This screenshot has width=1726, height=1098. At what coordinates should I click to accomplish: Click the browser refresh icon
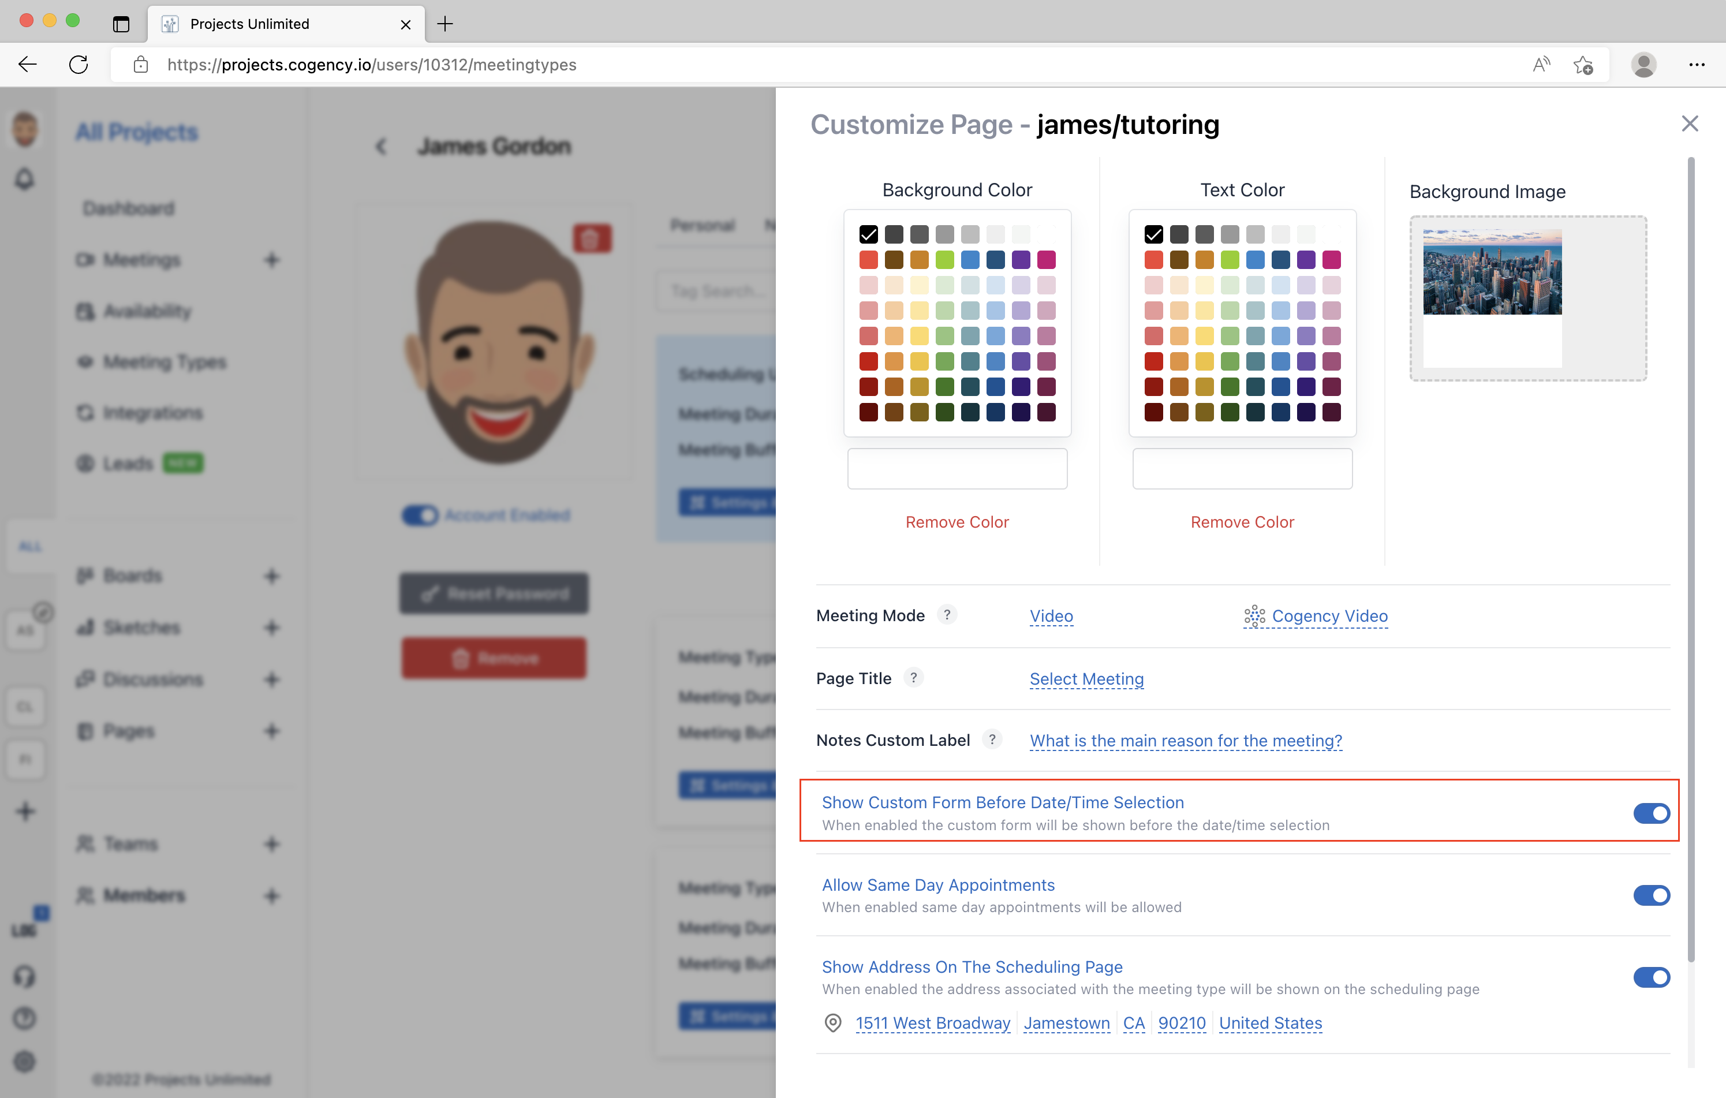[x=79, y=65]
